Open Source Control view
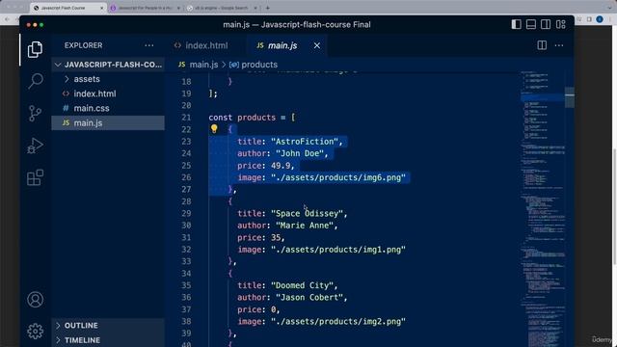 [x=35, y=114]
